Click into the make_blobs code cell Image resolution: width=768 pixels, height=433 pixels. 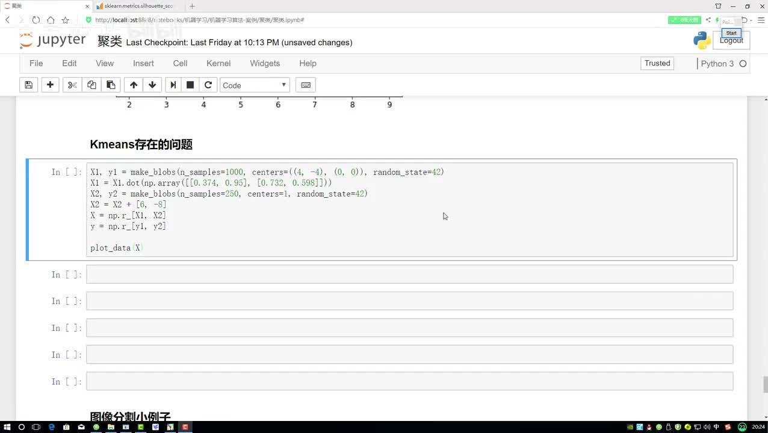409,210
